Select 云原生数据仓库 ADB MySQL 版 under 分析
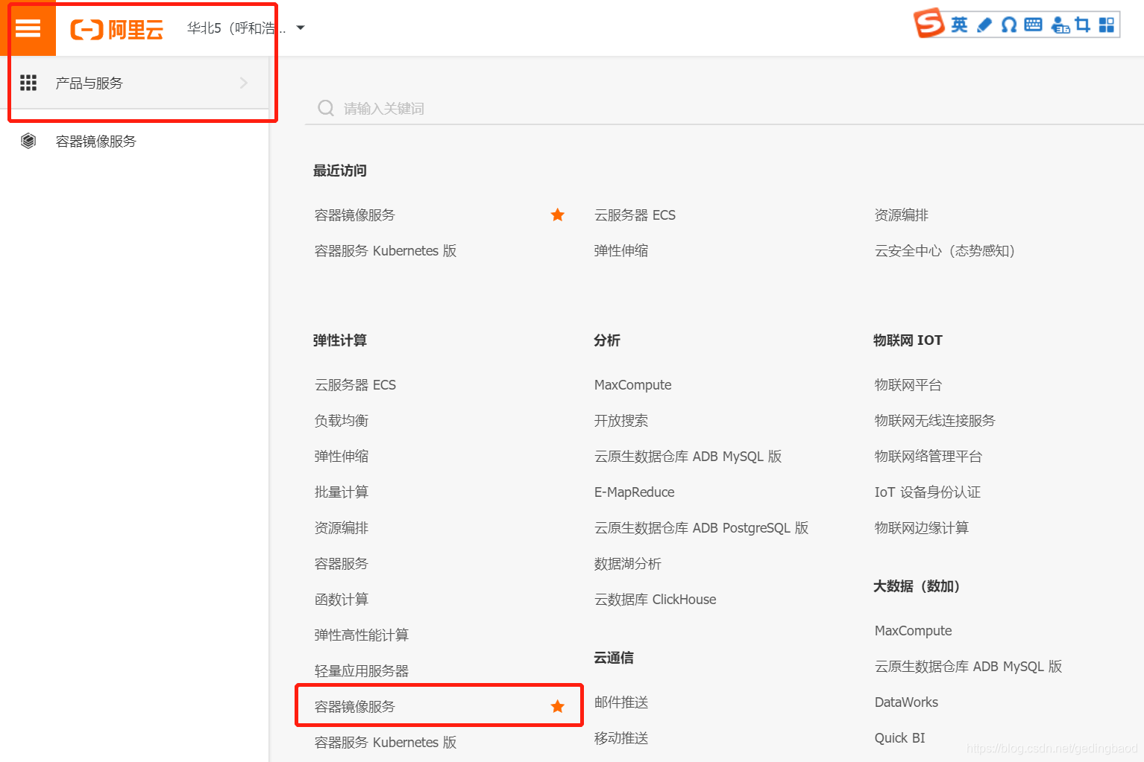Image resolution: width=1144 pixels, height=762 pixels. [x=688, y=457]
